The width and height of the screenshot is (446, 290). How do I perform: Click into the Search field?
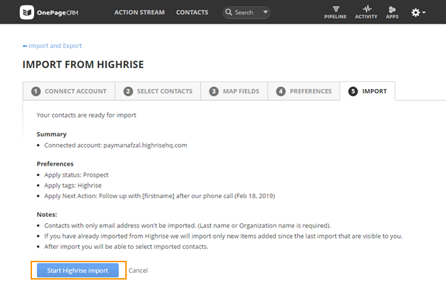(246, 13)
